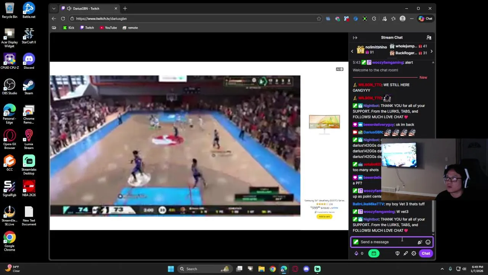
Task: Open the New Text Document file
Action: [x=29, y=216]
